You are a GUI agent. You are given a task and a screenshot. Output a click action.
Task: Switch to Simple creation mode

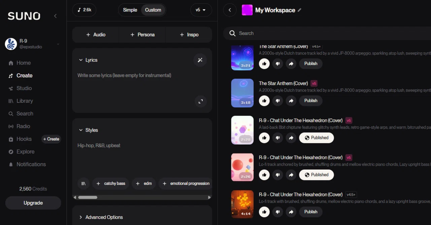[130, 10]
